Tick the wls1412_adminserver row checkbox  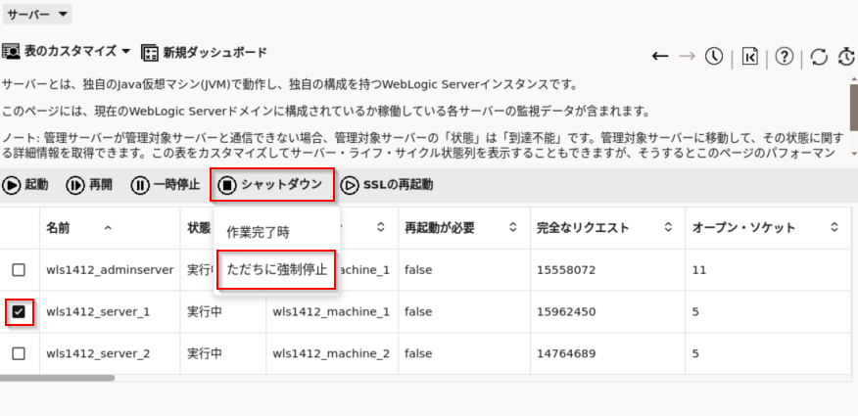tap(19, 270)
